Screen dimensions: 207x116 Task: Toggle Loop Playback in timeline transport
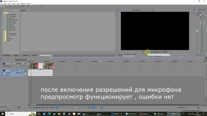(32, 108)
